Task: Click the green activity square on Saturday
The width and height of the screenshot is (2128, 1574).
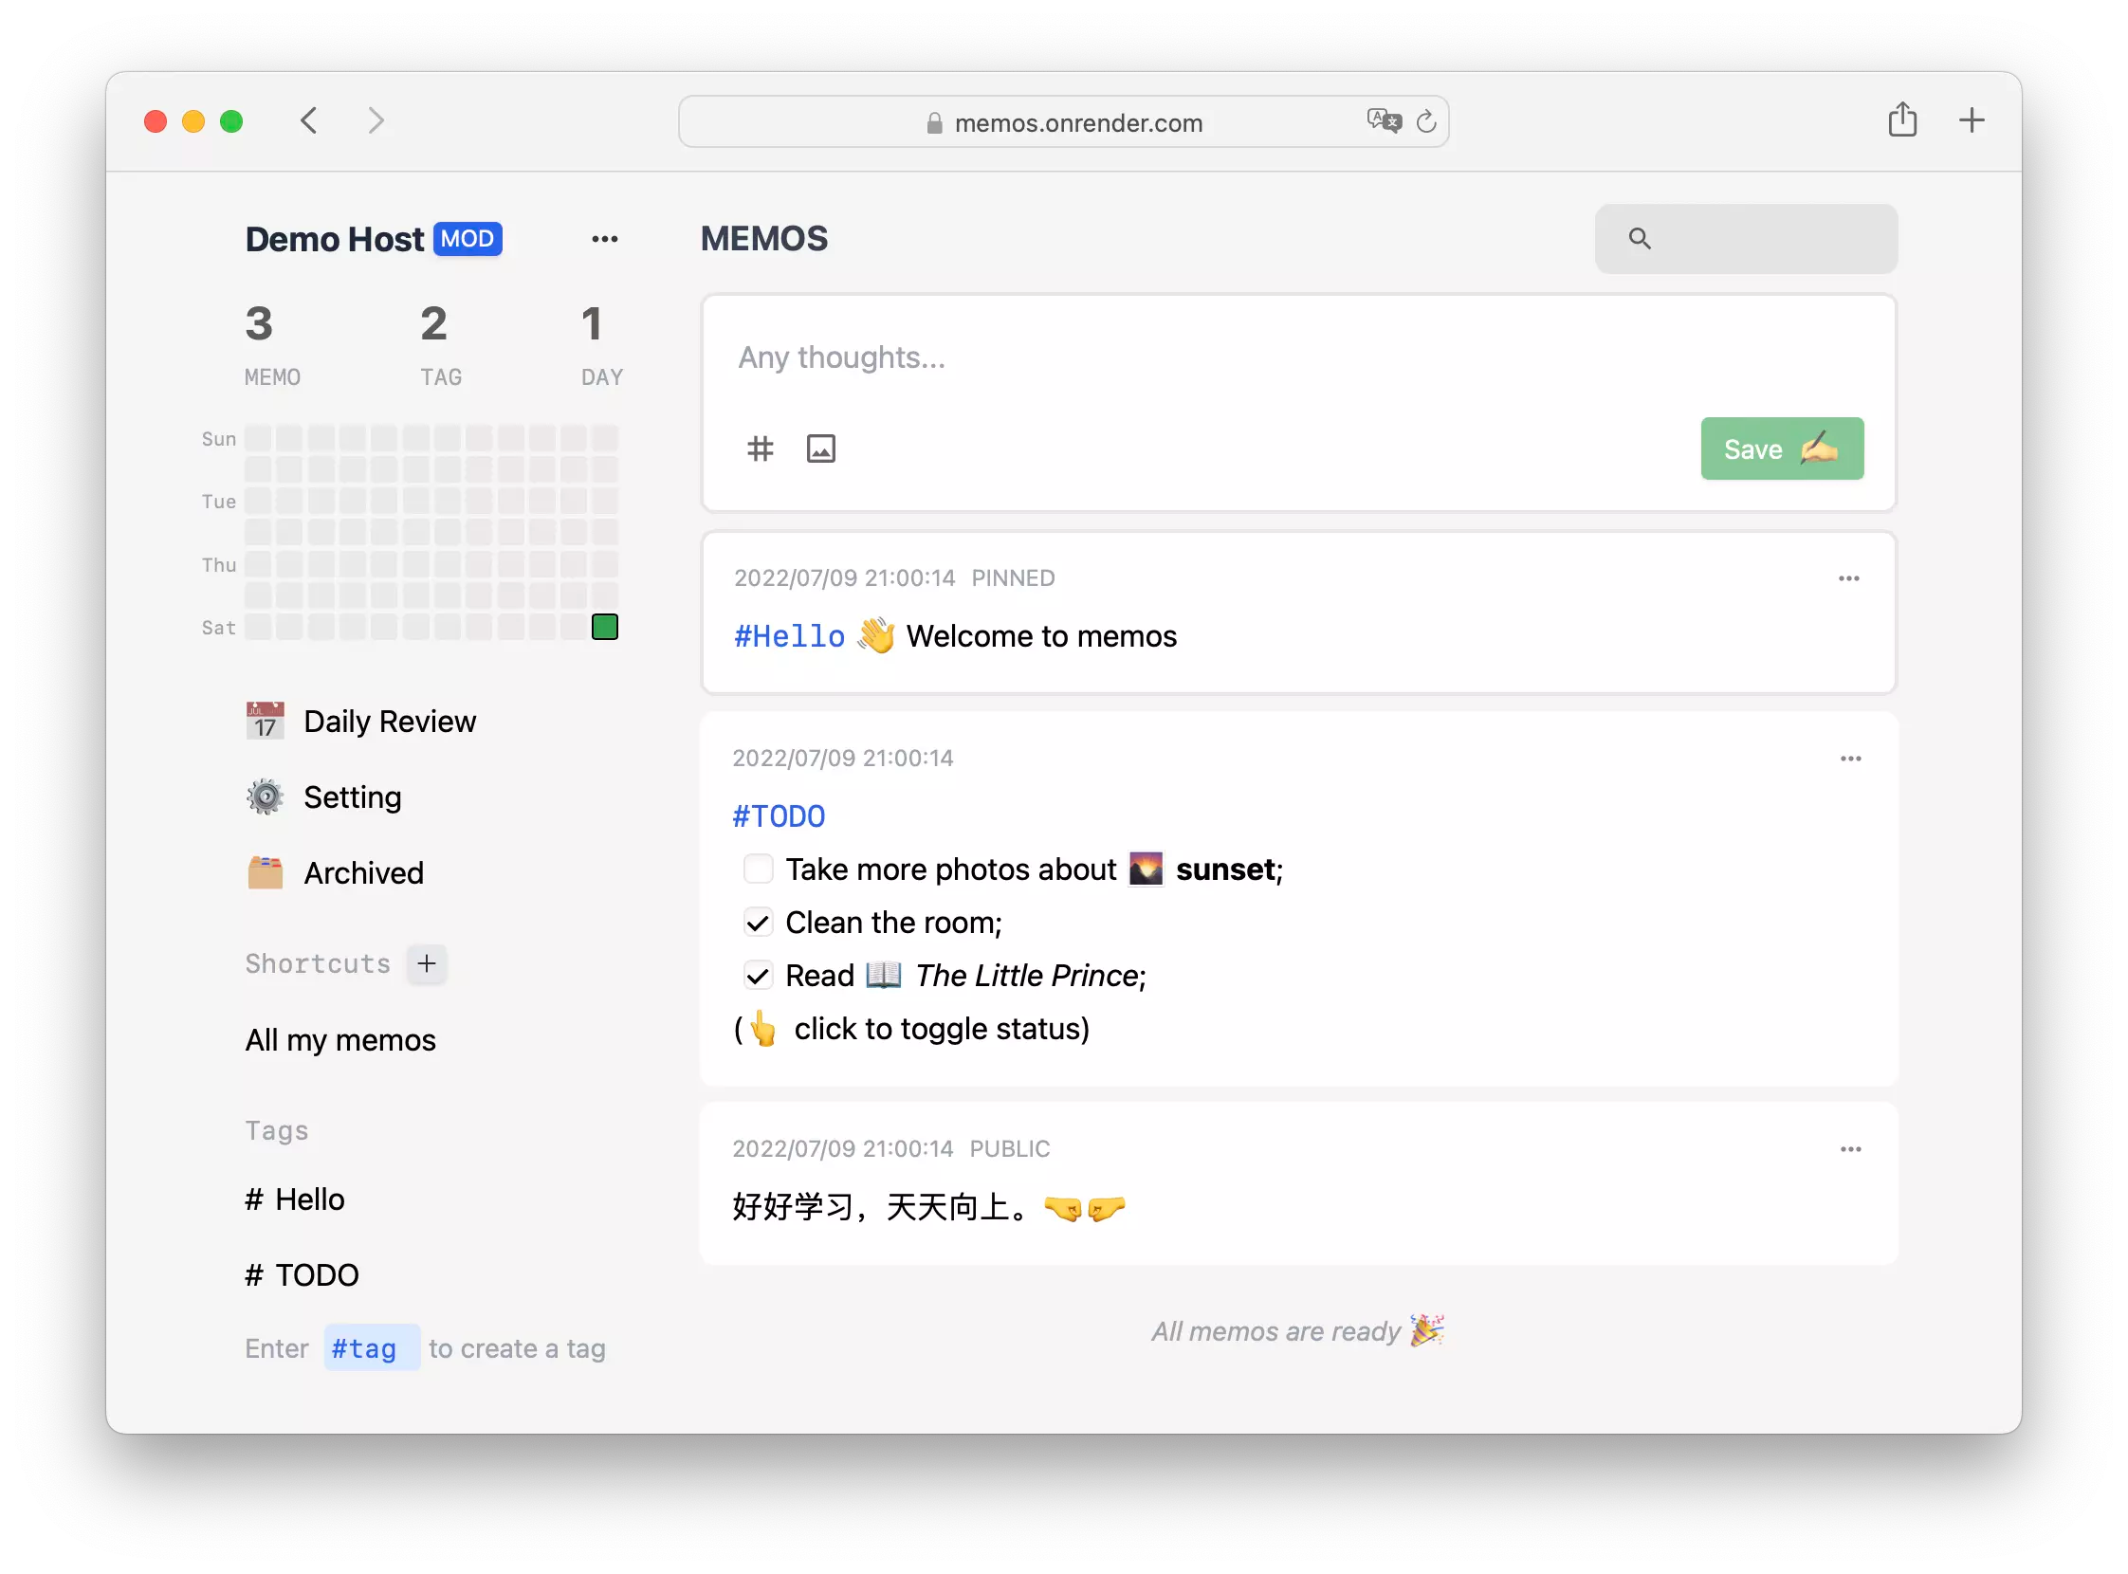Action: click(605, 625)
